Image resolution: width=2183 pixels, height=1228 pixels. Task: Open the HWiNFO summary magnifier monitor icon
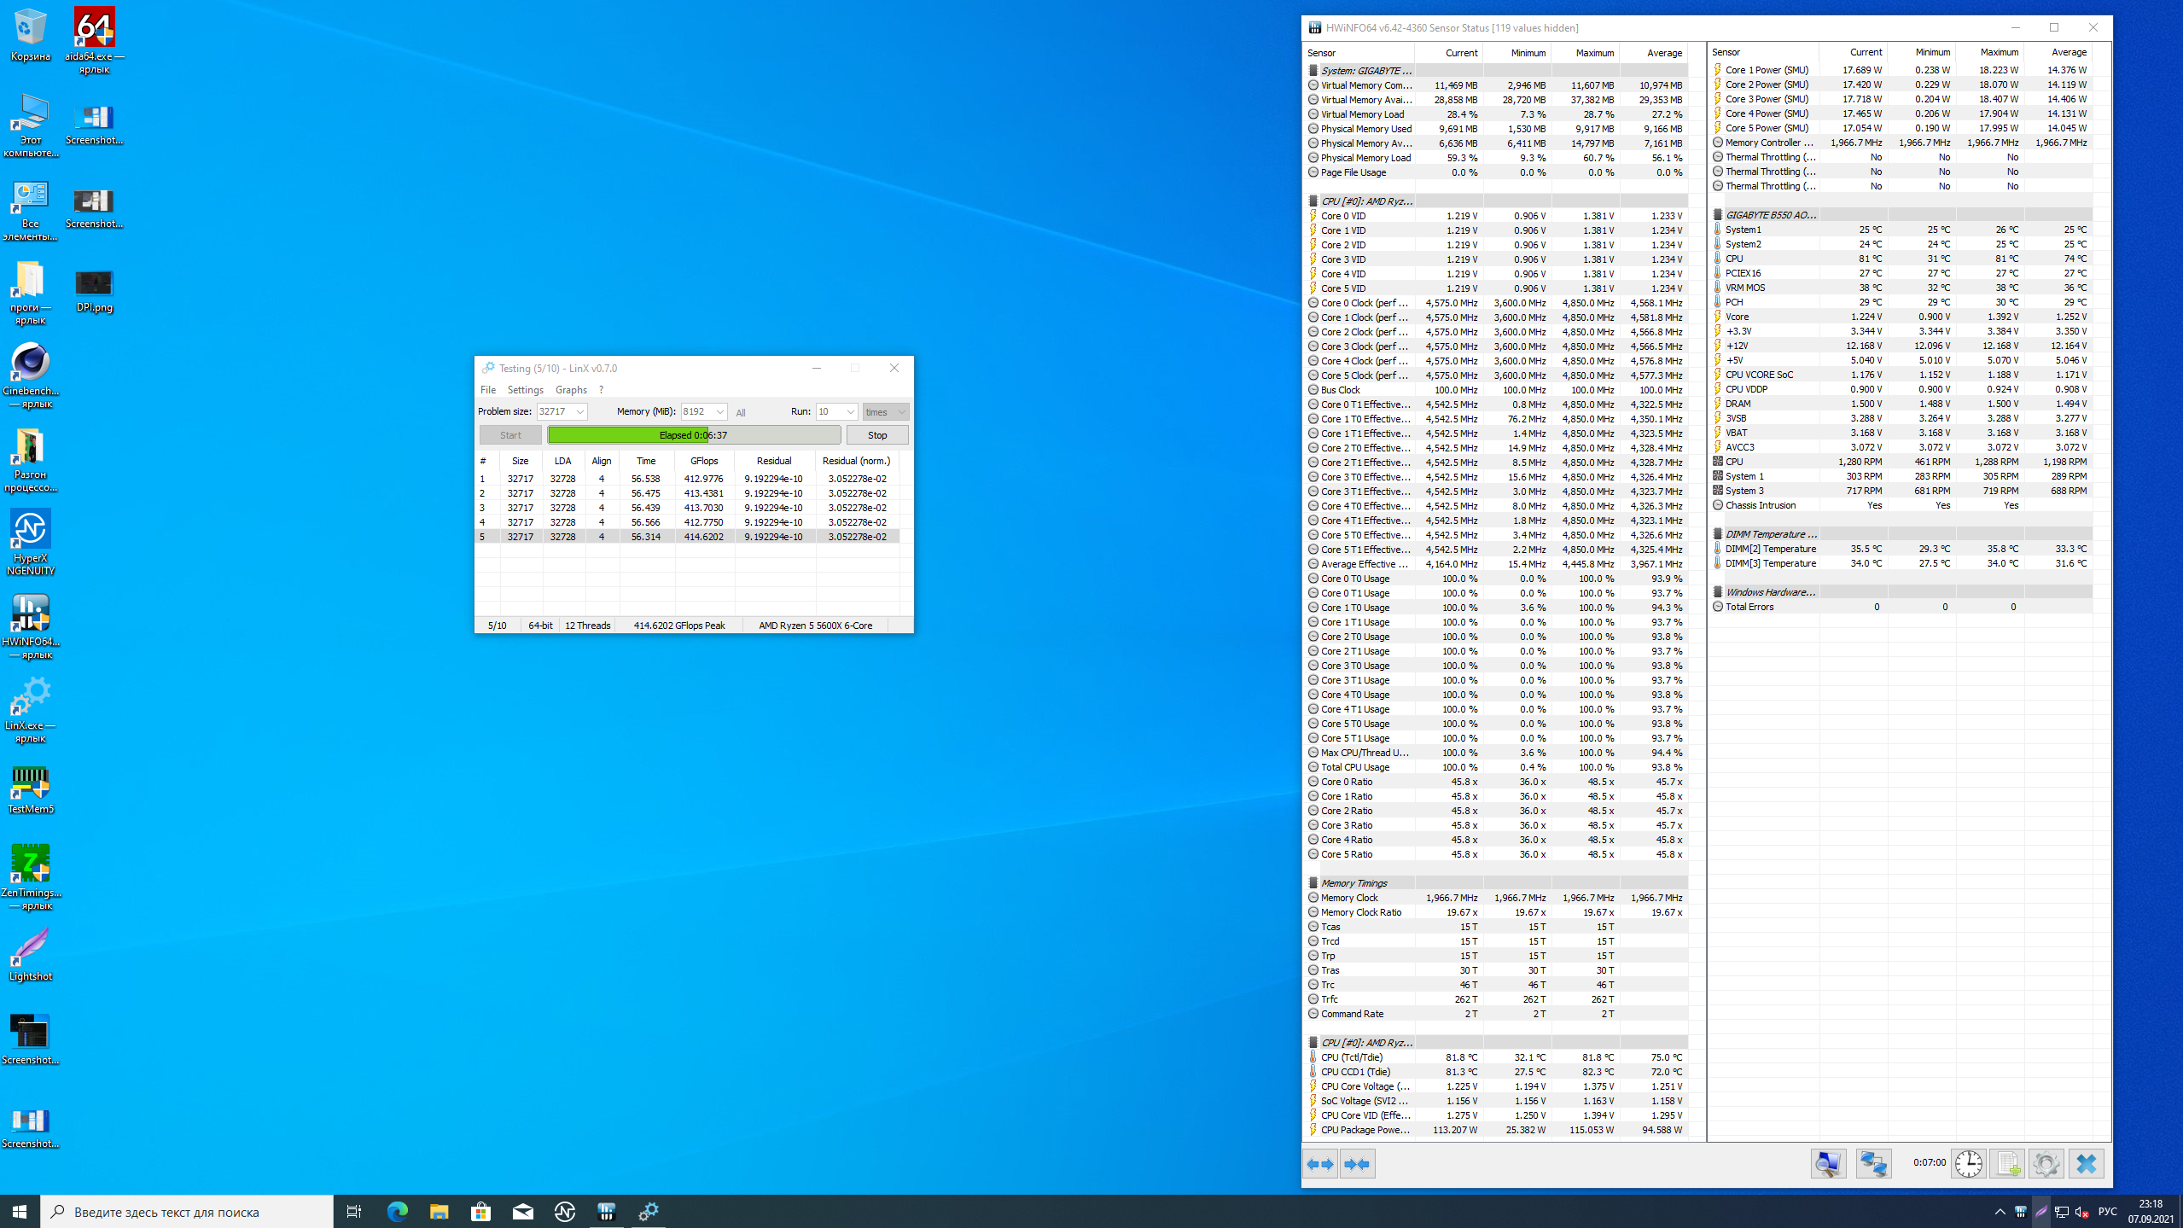click(x=1828, y=1164)
